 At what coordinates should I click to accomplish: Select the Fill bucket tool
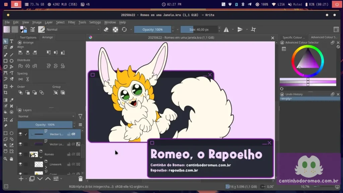click(5, 112)
